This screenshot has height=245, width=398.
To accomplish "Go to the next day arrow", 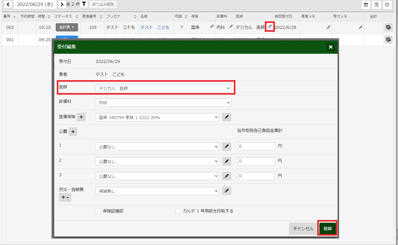I will tap(62, 4).
